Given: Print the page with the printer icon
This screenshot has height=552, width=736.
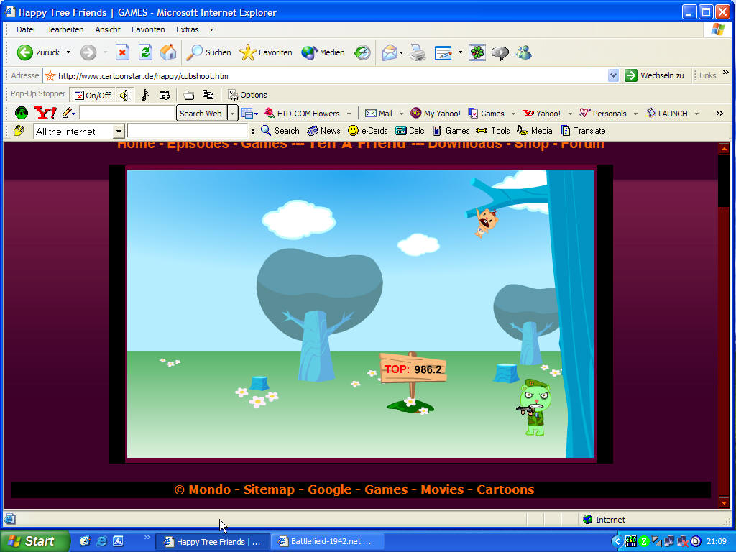Looking at the screenshot, I should click(418, 52).
